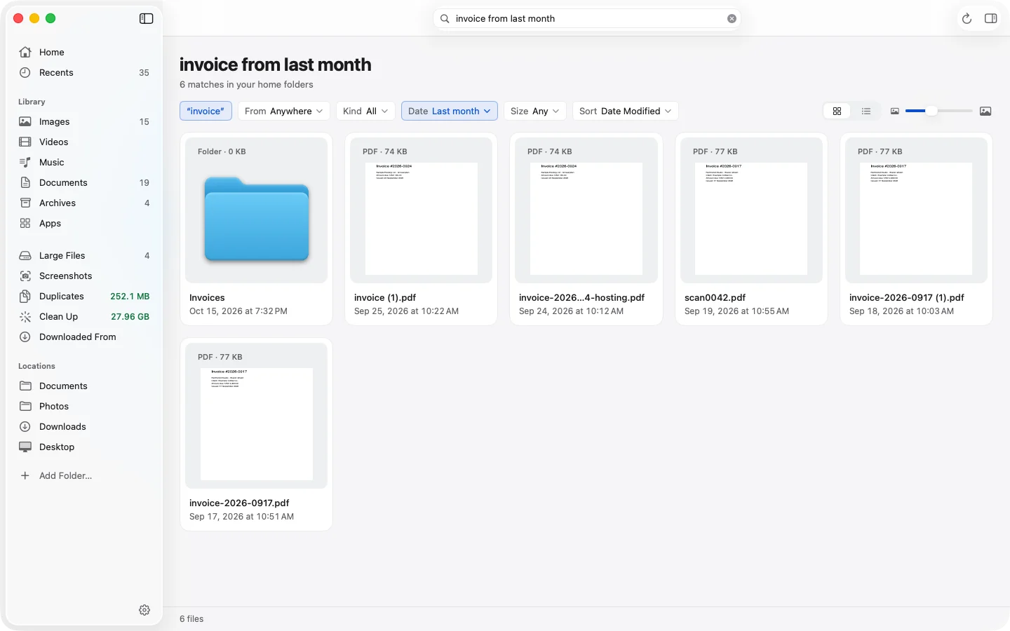This screenshot has width=1010, height=631.
Task: Click the date Sep 17, 2026 at 10:51 AM
Action: click(x=241, y=517)
